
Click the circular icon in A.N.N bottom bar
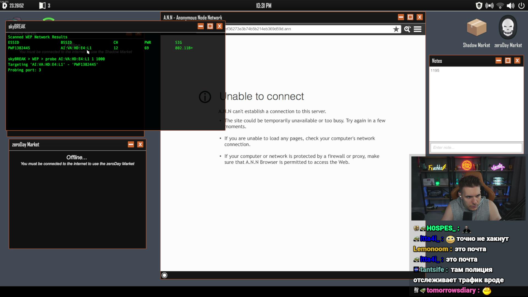pos(164,275)
